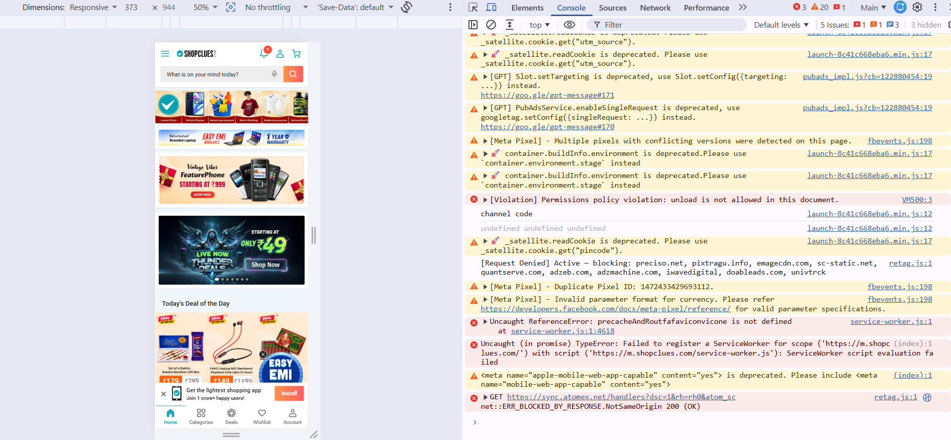Toggle the capture screenshot icon in device toolbar
Viewport: 951px width, 440px height.
tap(231, 8)
